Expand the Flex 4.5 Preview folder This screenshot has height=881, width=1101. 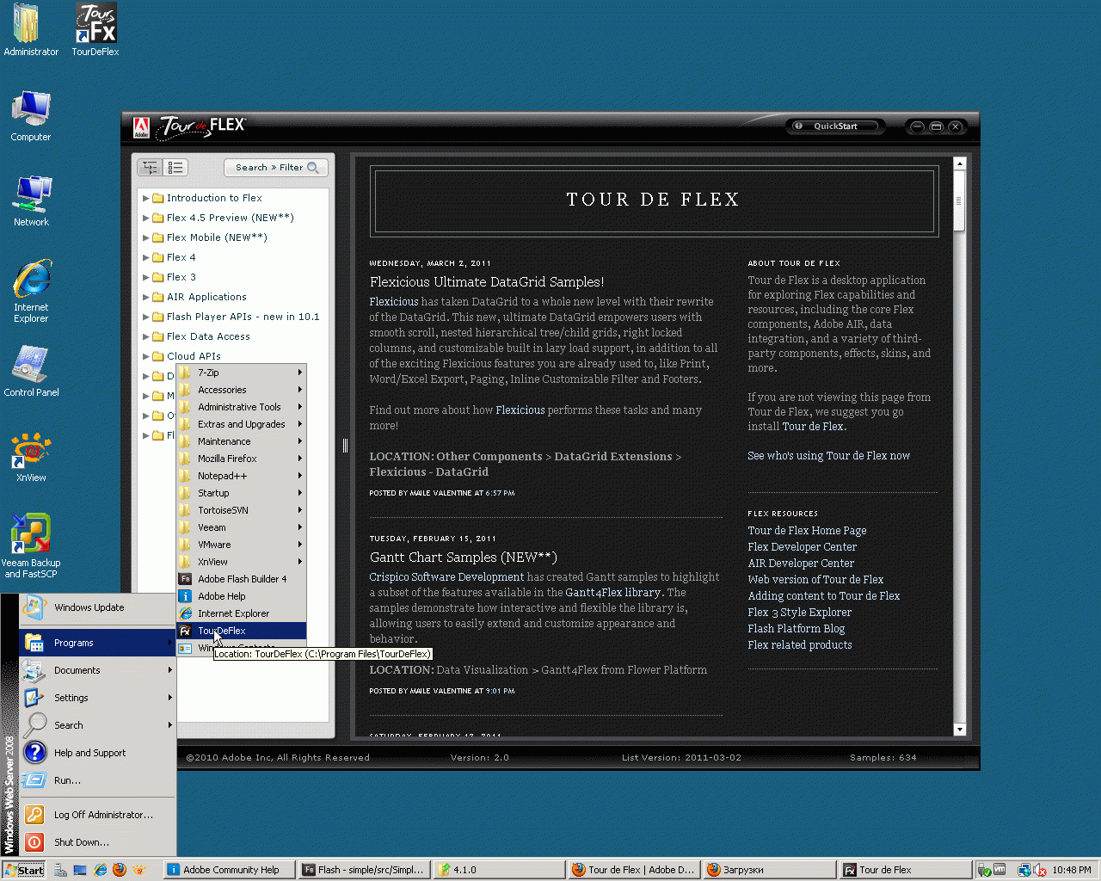146,218
